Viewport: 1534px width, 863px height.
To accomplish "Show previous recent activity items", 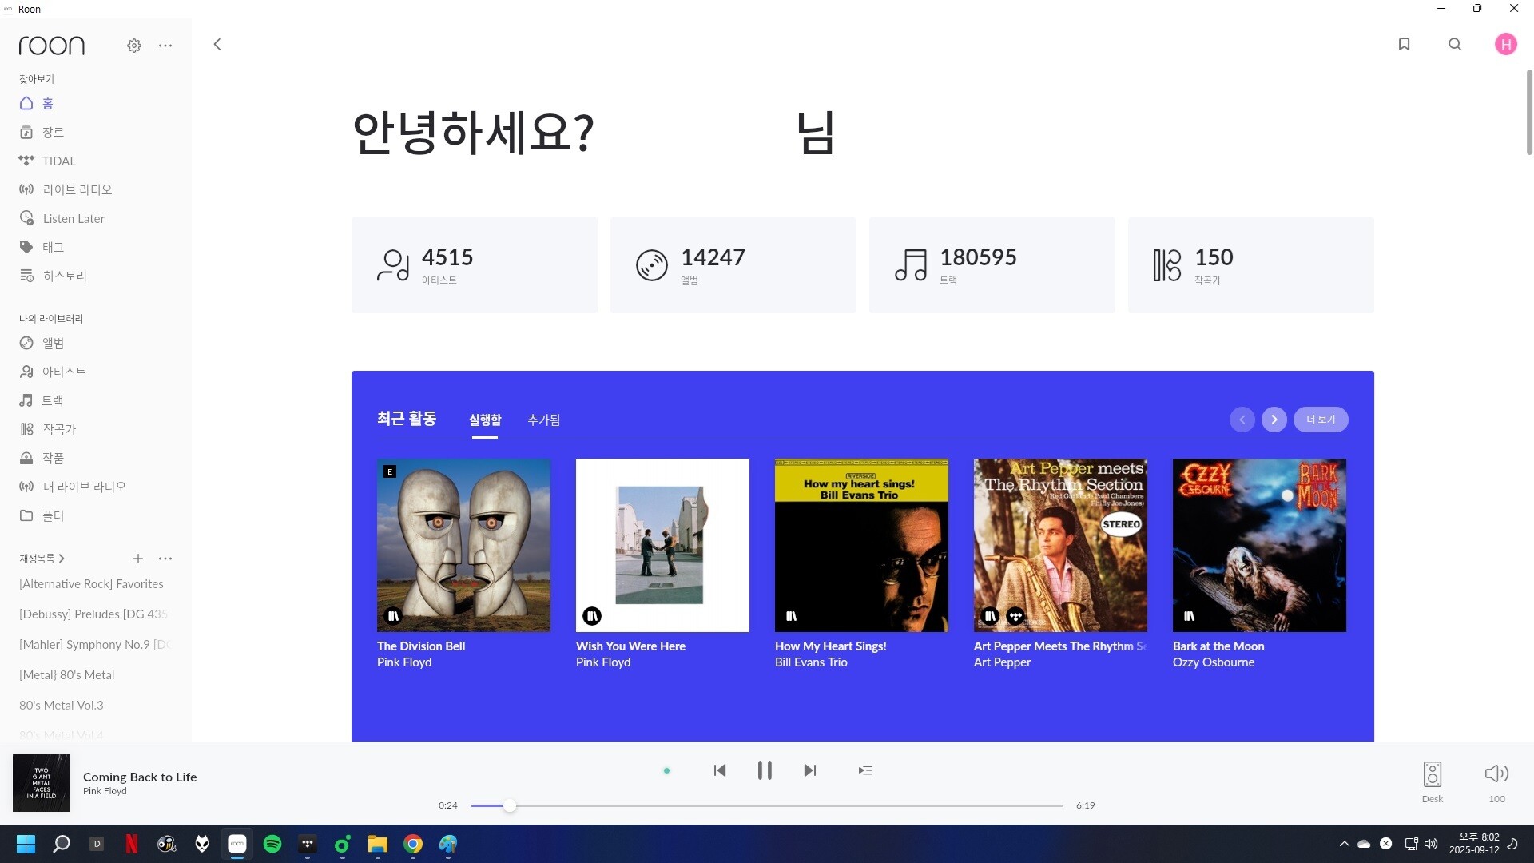I will click(1242, 420).
